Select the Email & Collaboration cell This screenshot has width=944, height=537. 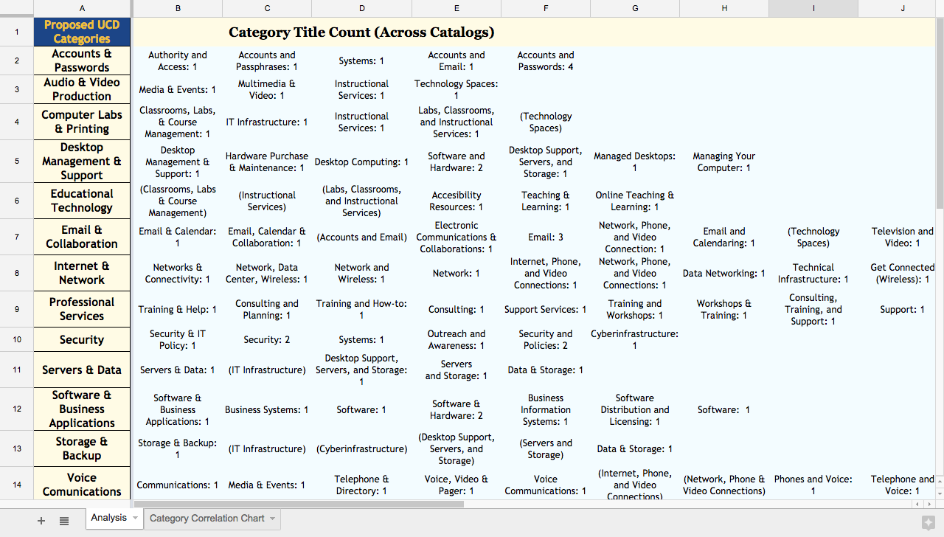click(x=82, y=237)
